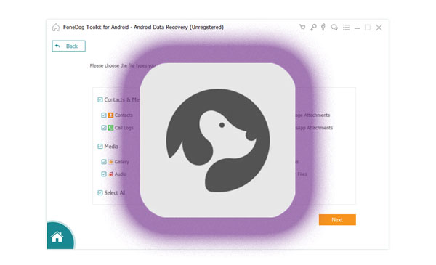Toggle the Select All checkbox
This screenshot has width=436, height=265.
[100, 193]
